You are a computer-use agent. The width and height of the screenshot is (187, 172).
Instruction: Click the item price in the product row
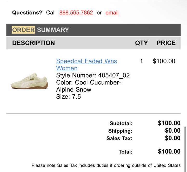tap(164, 61)
